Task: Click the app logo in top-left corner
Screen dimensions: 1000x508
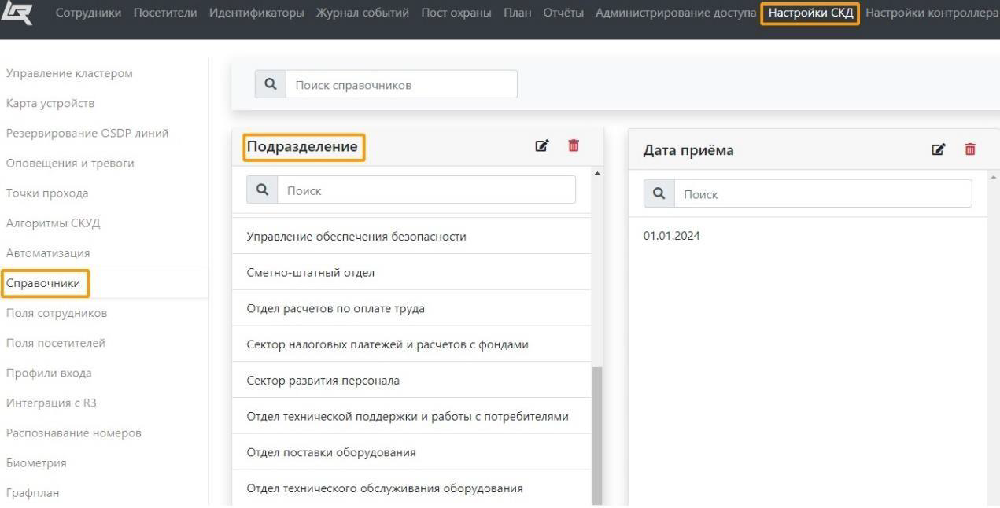Action: coord(15,16)
